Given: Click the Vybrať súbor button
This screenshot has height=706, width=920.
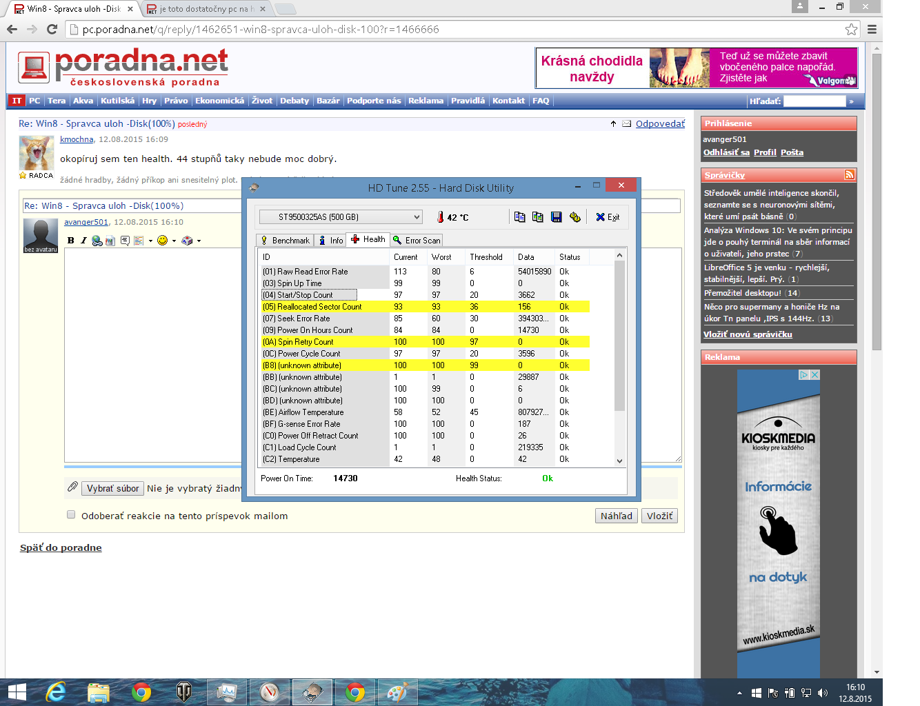Looking at the screenshot, I should pos(112,488).
